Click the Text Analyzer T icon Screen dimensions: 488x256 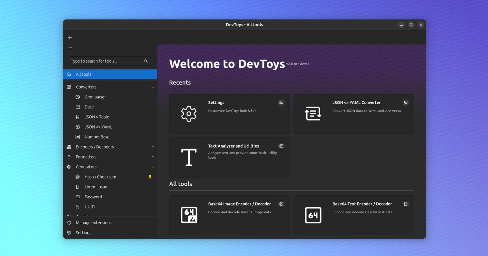tap(189, 157)
